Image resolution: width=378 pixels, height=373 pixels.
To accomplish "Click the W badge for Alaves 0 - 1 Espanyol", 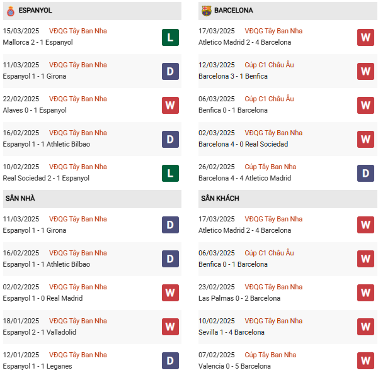I will (x=170, y=105).
